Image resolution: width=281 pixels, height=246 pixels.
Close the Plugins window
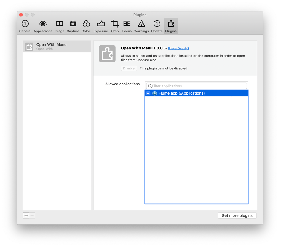[21, 15]
